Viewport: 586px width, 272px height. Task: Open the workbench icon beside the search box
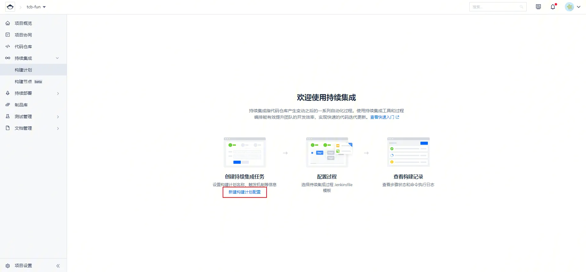pos(538,7)
